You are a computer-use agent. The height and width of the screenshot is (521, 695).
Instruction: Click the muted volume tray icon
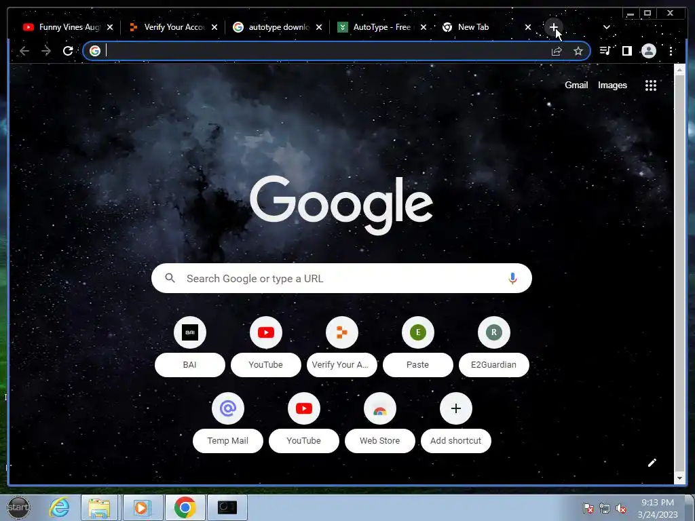(x=622, y=509)
